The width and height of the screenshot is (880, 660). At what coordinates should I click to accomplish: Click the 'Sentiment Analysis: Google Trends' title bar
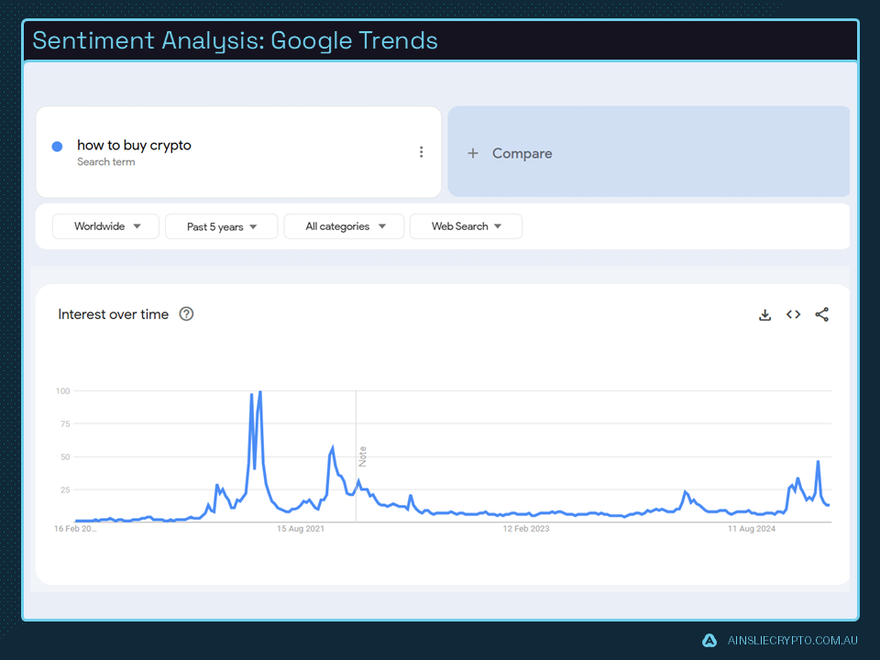(235, 40)
